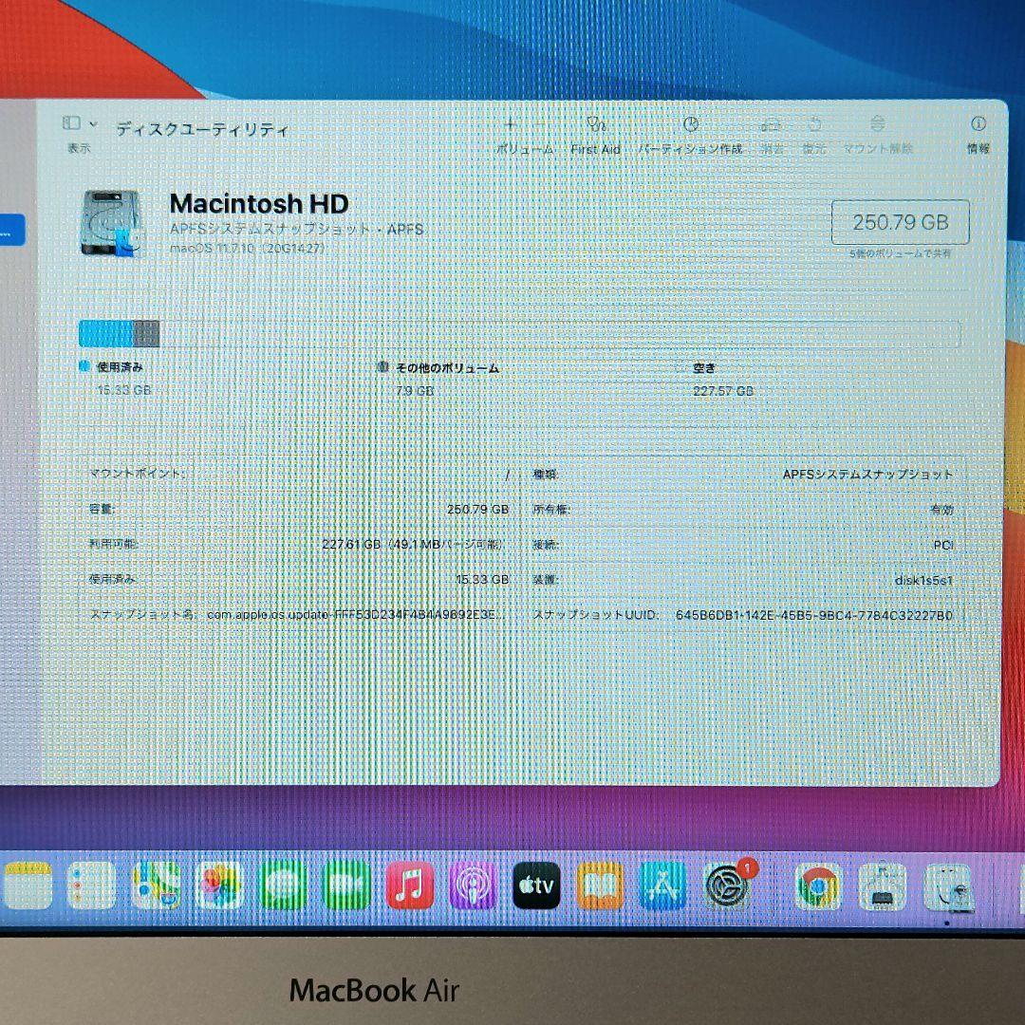The image size is (1025, 1025).
Task: Select the Macintosh HD volume name
Action: (x=259, y=204)
